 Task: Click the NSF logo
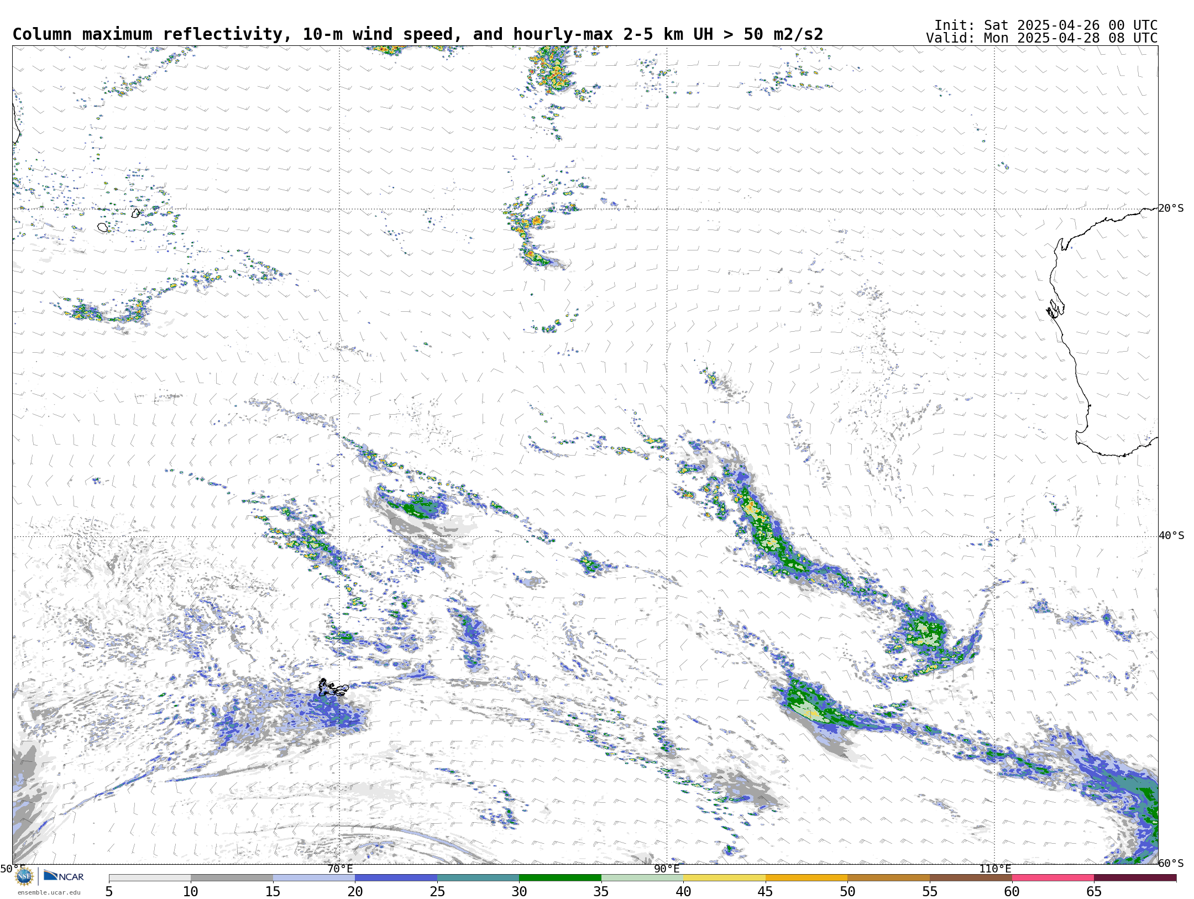coord(24,876)
